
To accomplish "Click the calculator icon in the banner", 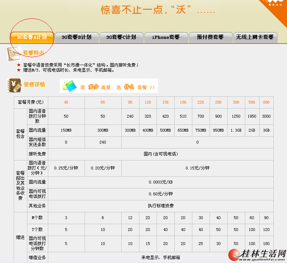I will [69, 86].
